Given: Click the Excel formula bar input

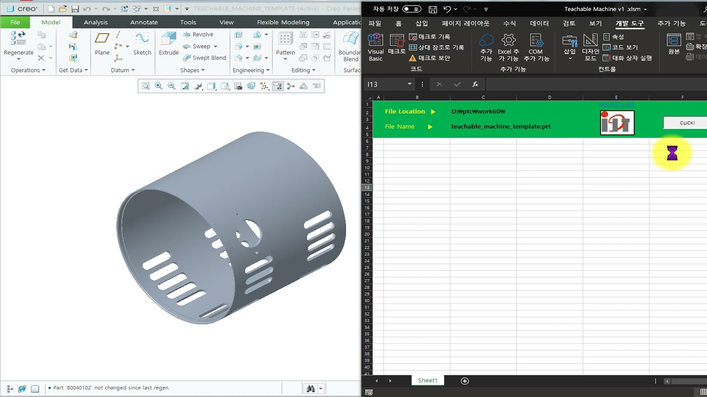Looking at the screenshot, I should tap(597, 84).
